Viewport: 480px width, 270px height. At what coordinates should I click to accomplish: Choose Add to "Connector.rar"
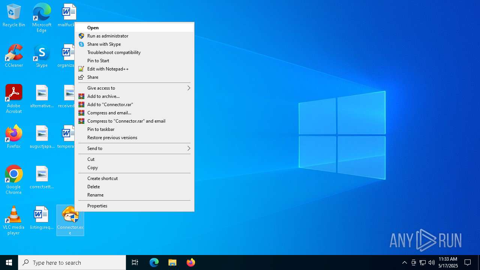point(135,105)
